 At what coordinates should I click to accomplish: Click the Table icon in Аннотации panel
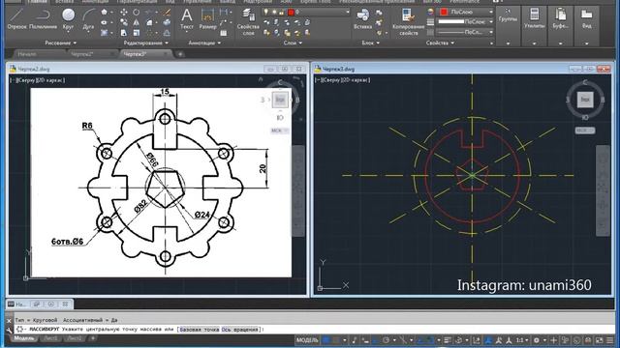[224, 33]
